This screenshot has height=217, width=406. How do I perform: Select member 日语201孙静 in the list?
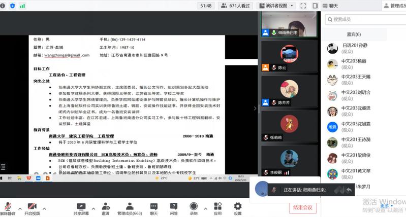click(x=364, y=48)
